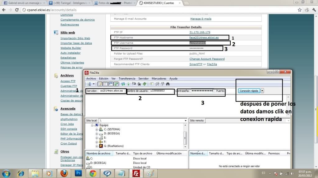Toggle remote directory tree icon in FileZilla
This screenshot has height=178, width=318.
coord(111,84)
